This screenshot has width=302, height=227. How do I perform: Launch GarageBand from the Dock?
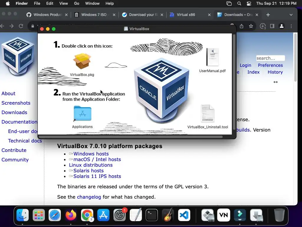pos(168,215)
